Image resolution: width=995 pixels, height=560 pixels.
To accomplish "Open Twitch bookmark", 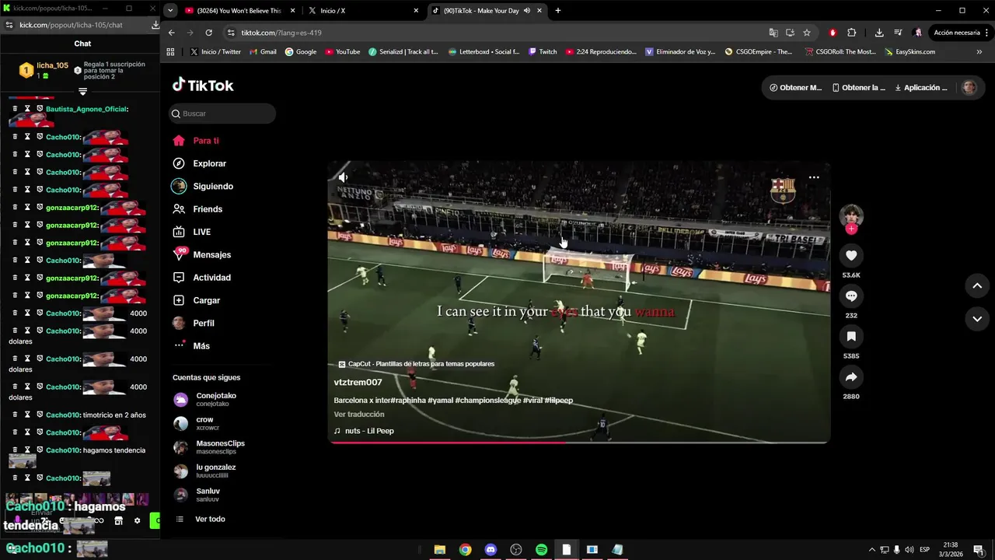I will point(543,52).
